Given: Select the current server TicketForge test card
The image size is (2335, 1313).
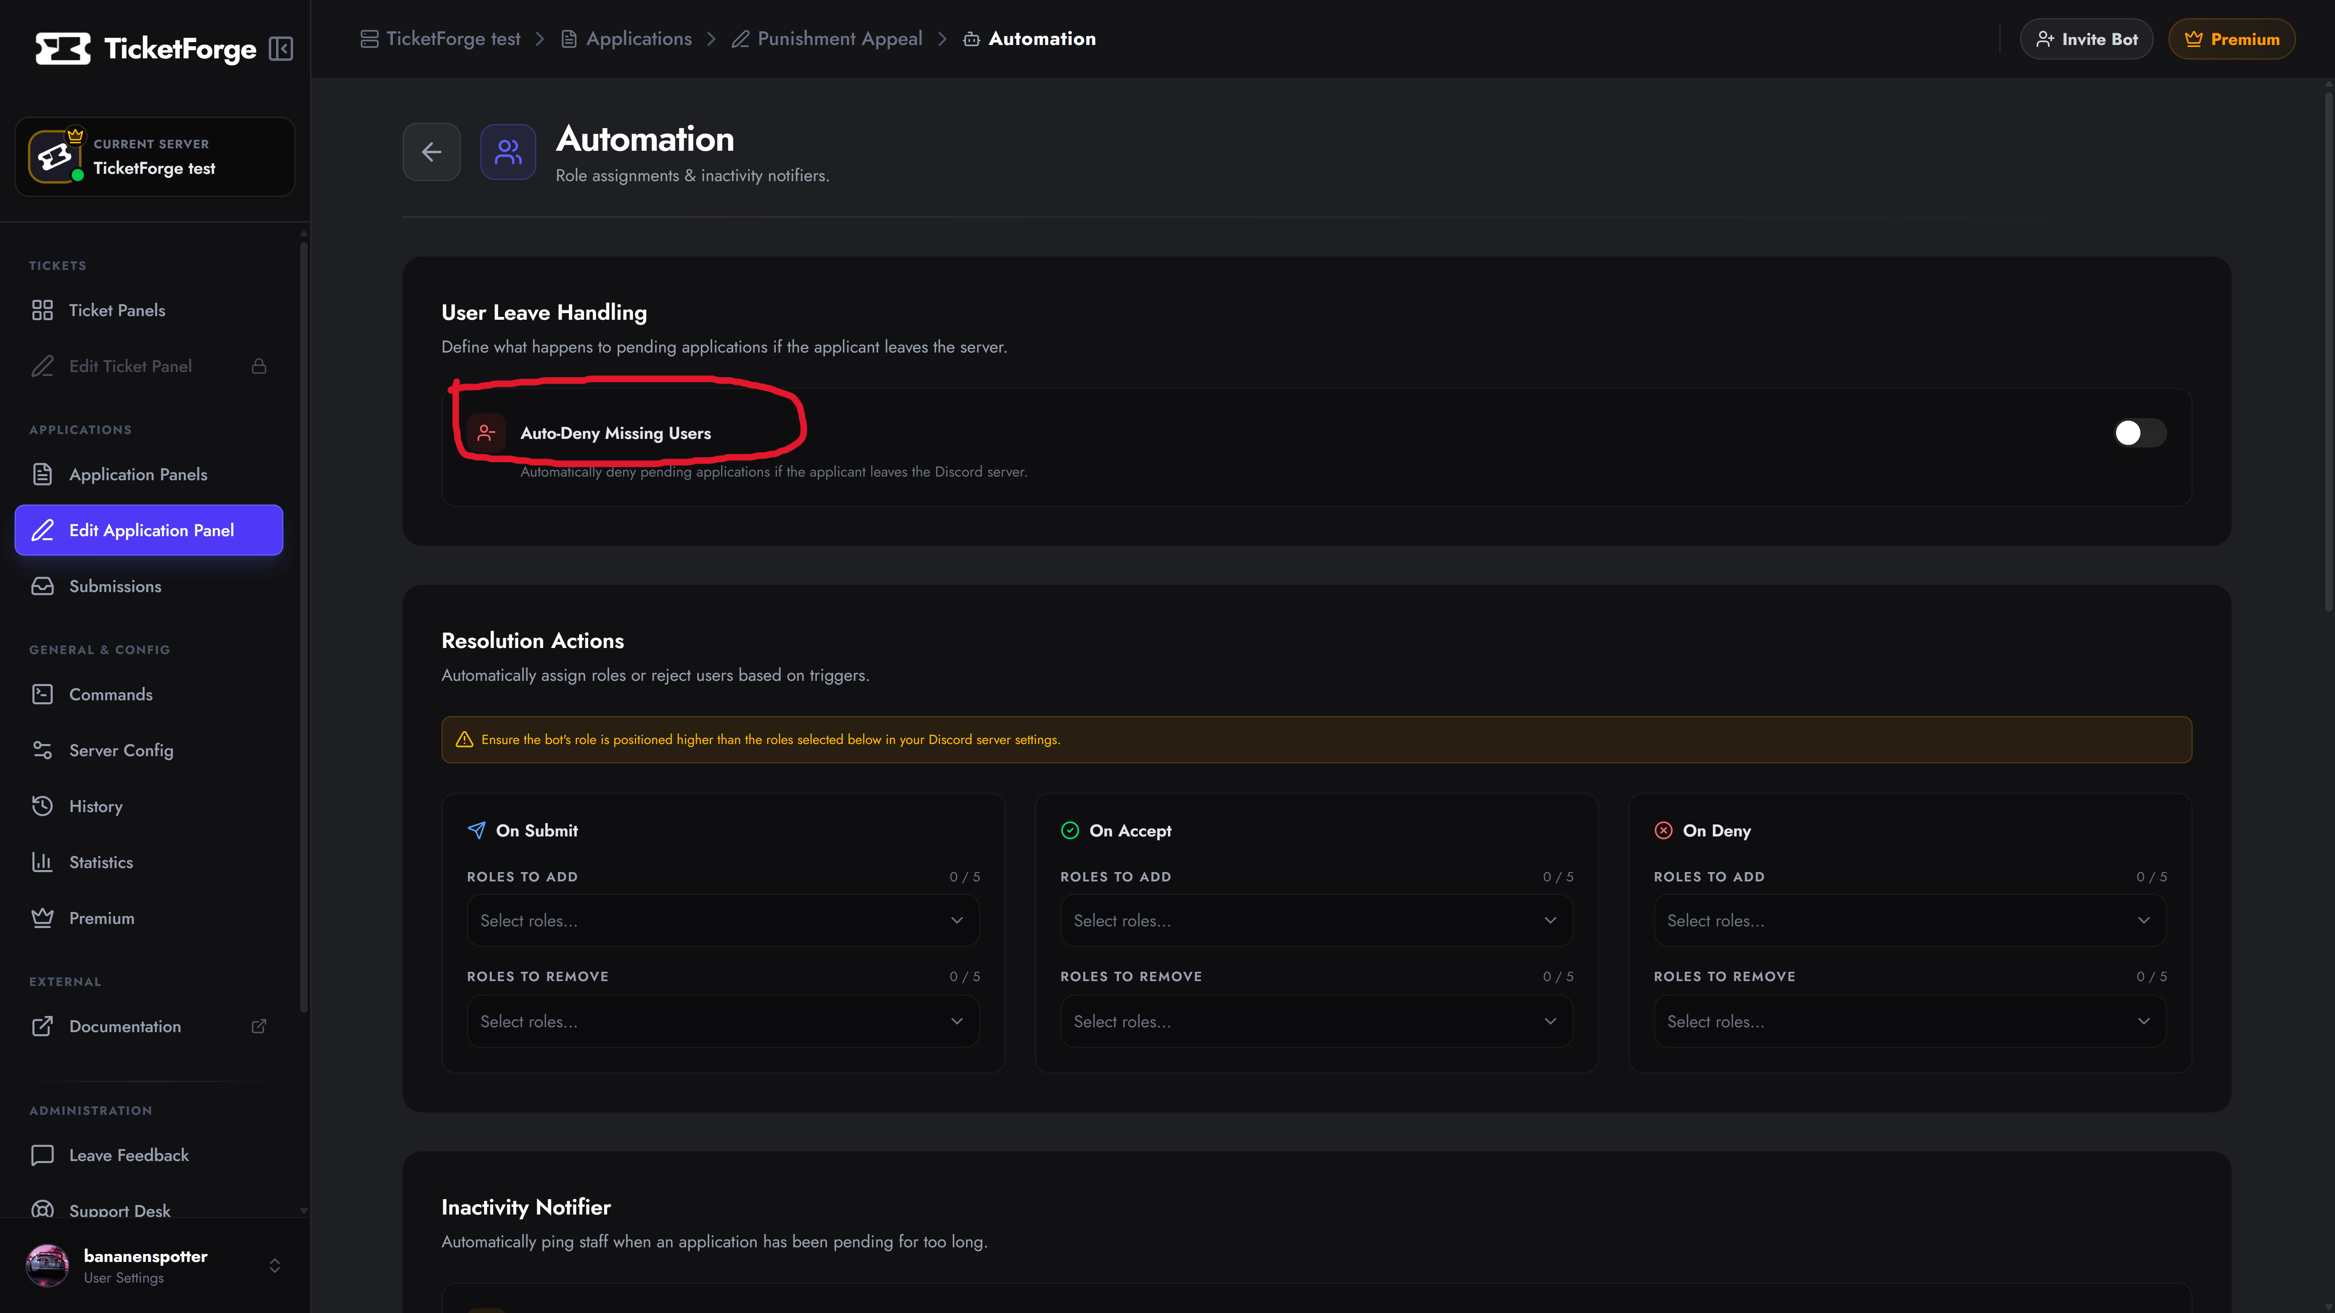Looking at the screenshot, I should [155, 157].
